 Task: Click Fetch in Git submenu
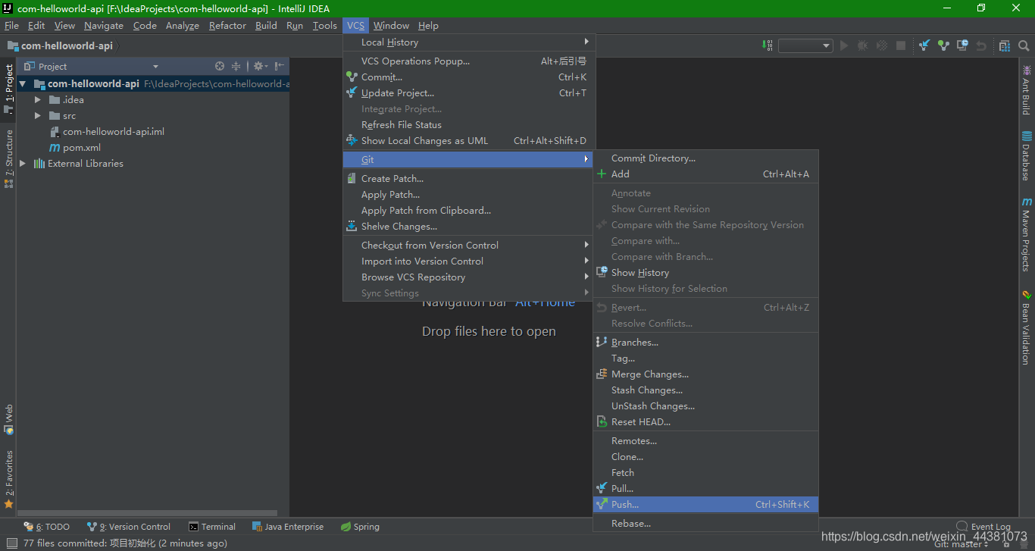point(705,473)
